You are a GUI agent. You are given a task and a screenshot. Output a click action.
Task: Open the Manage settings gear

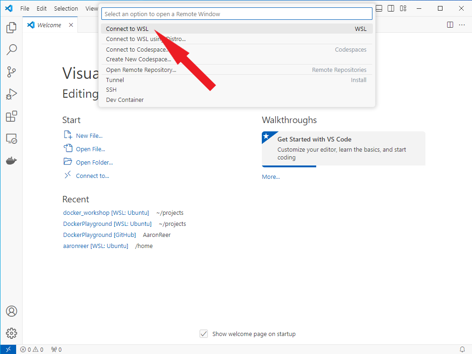coord(11,333)
